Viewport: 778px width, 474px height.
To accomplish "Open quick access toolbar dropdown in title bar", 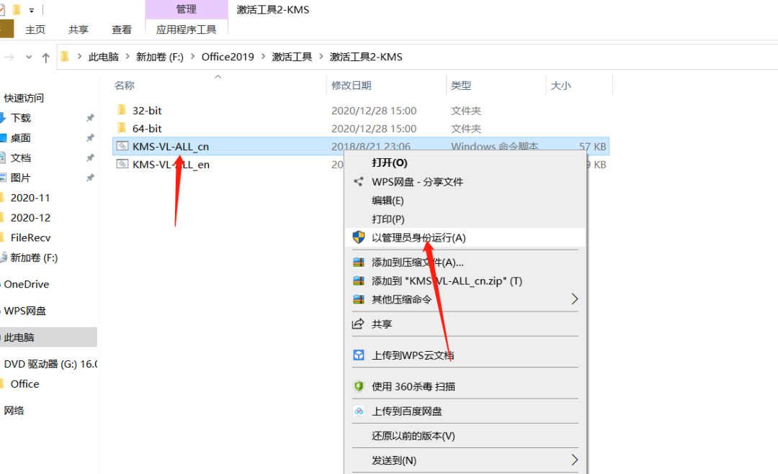I will point(32,10).
